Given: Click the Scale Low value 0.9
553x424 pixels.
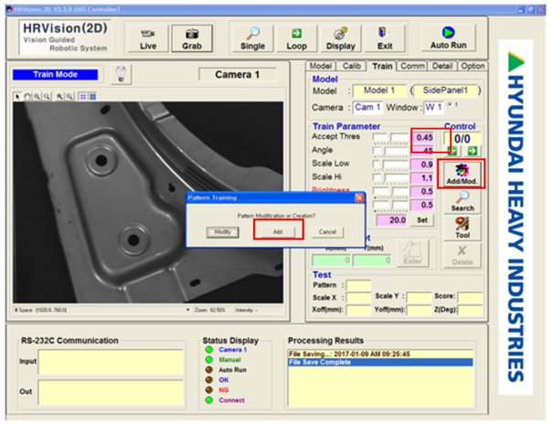Looking at the screenshot, I should coord(422,164).
